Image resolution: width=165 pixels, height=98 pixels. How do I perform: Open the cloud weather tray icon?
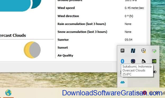click(x=122, y=82)
